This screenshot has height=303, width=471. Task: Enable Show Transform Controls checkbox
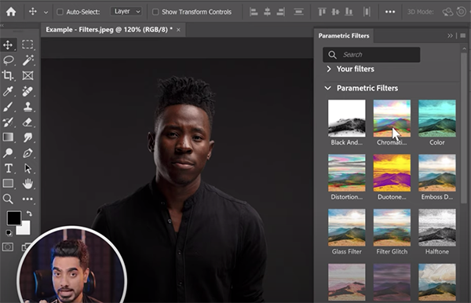click(155, 12)
